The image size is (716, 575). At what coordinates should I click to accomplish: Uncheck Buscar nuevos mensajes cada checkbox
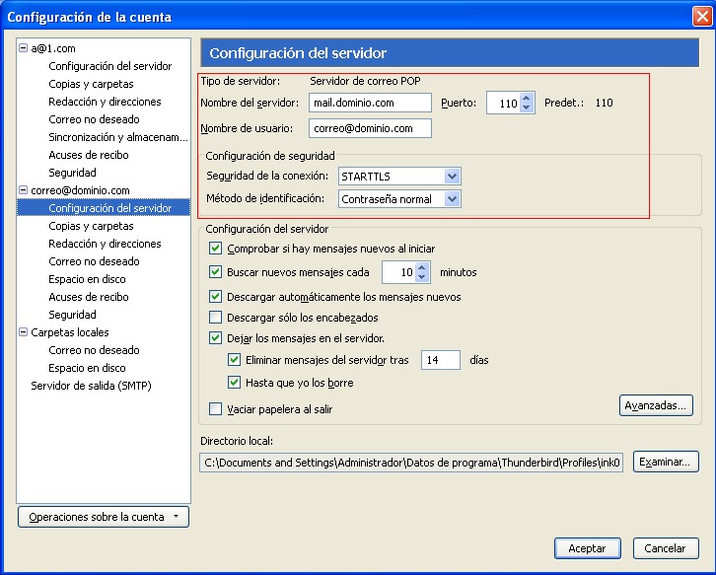[x=216, y=272]
